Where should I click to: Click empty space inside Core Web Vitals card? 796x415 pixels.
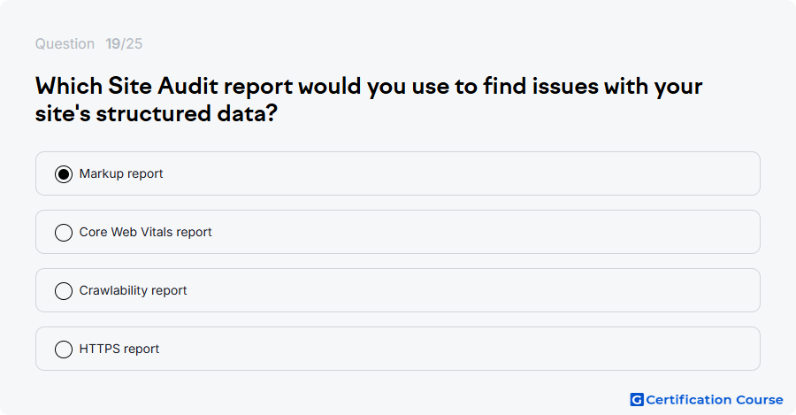[482, 232]
